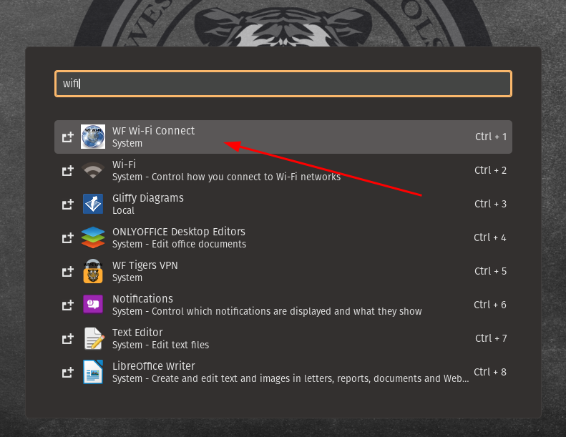The image size is (566, 437).
Task: Click the WF Tigers VPN tiger icon
Action: pyautogui.click(x=93, y=271)
